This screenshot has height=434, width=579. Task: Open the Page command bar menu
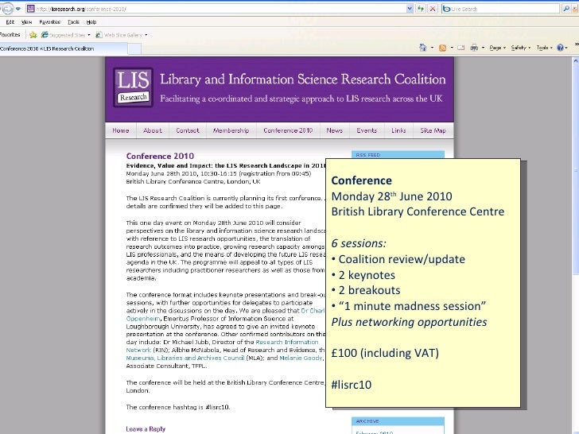pos(497,48)
